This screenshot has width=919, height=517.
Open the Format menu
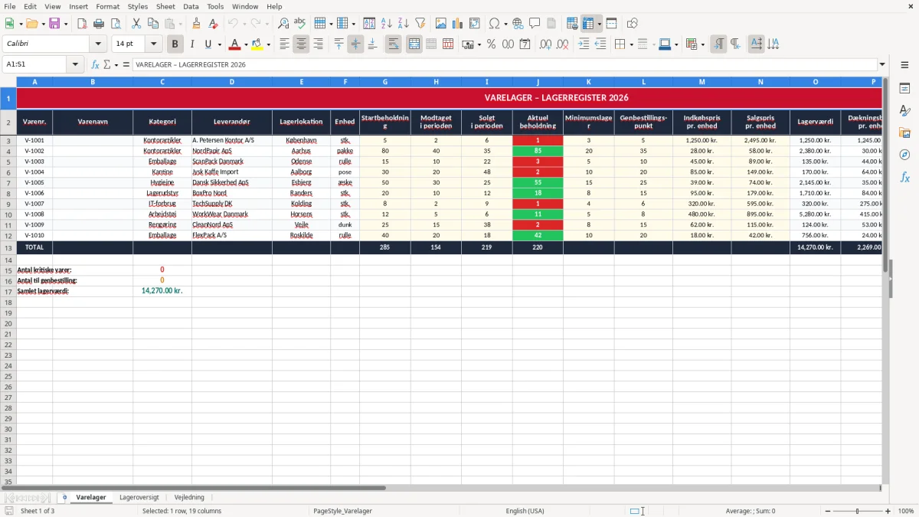click(108, 6)
